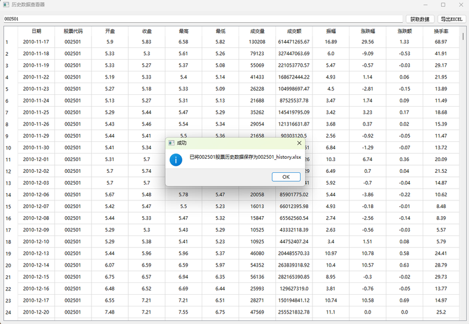Screen dimensions: 469x324
Task: Select row number 24 header
Action: coord(8,312)
